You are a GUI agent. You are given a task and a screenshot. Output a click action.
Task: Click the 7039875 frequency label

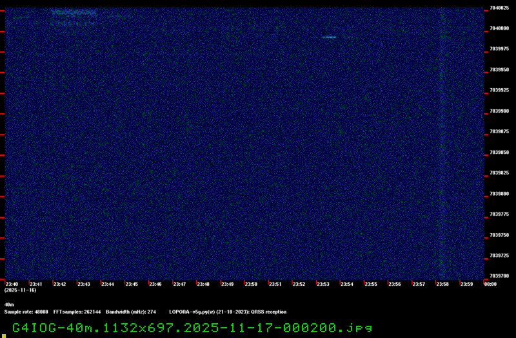click(499, 131)
